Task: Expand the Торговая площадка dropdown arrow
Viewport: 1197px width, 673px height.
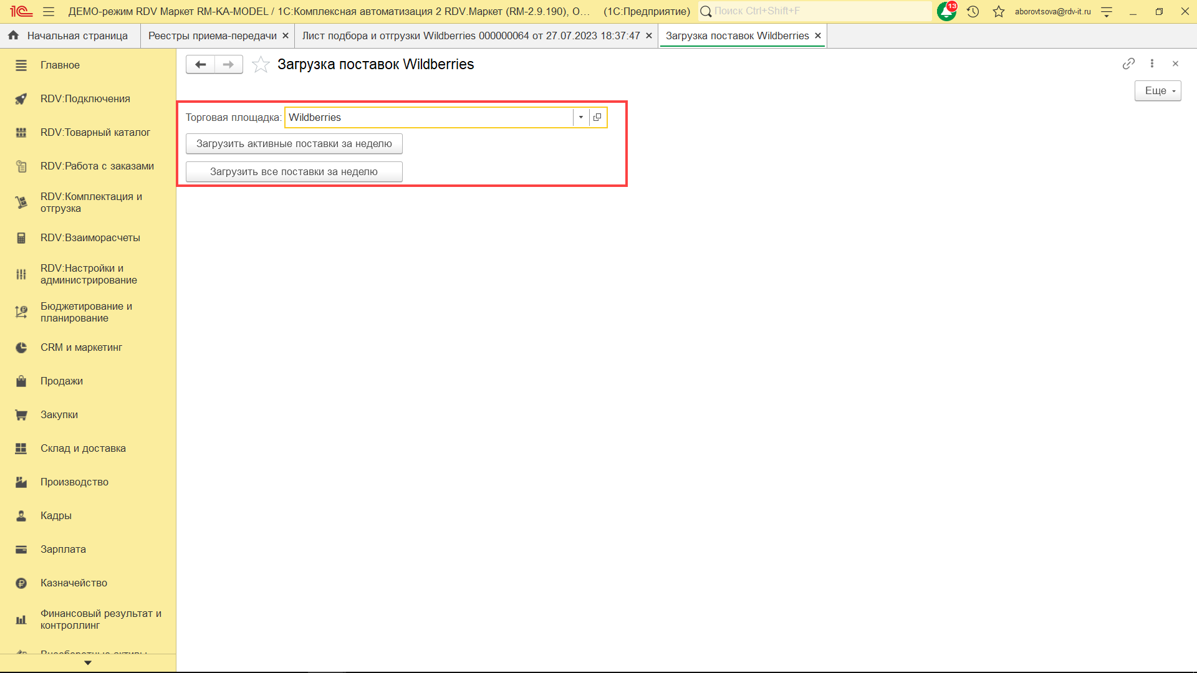Action: [581, 117]
